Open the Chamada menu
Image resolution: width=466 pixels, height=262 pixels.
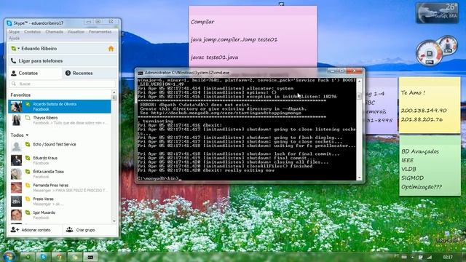(x=54, y=32)
